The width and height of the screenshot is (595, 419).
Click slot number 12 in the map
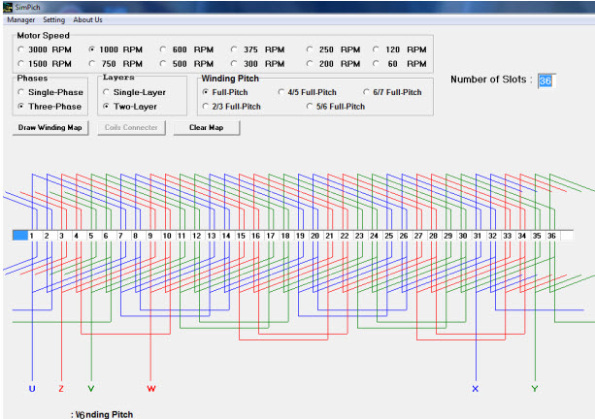point(197,236)
